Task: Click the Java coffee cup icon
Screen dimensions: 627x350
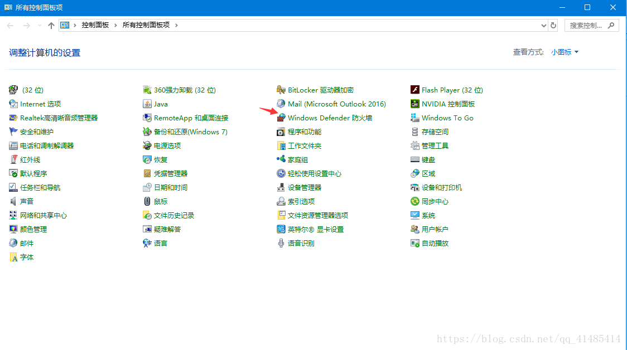Action: point(147,104)
